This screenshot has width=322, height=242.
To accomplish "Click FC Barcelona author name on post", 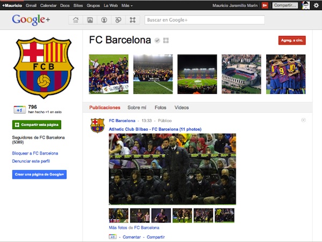I will pos(122,121).
